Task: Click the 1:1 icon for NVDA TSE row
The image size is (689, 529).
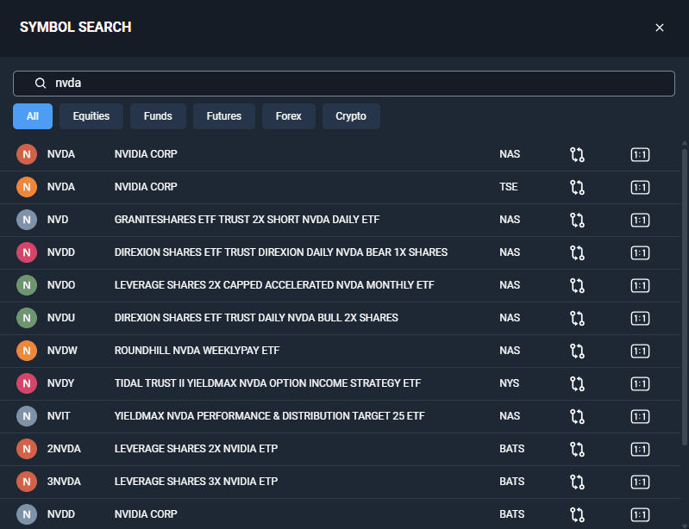Action: [x=640, y=188]
